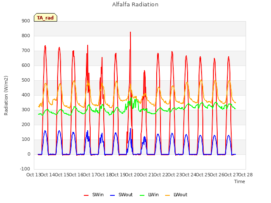Click the Oct 19 x-axis date label
Screen dimensions: 271x203
click(119, 175)
